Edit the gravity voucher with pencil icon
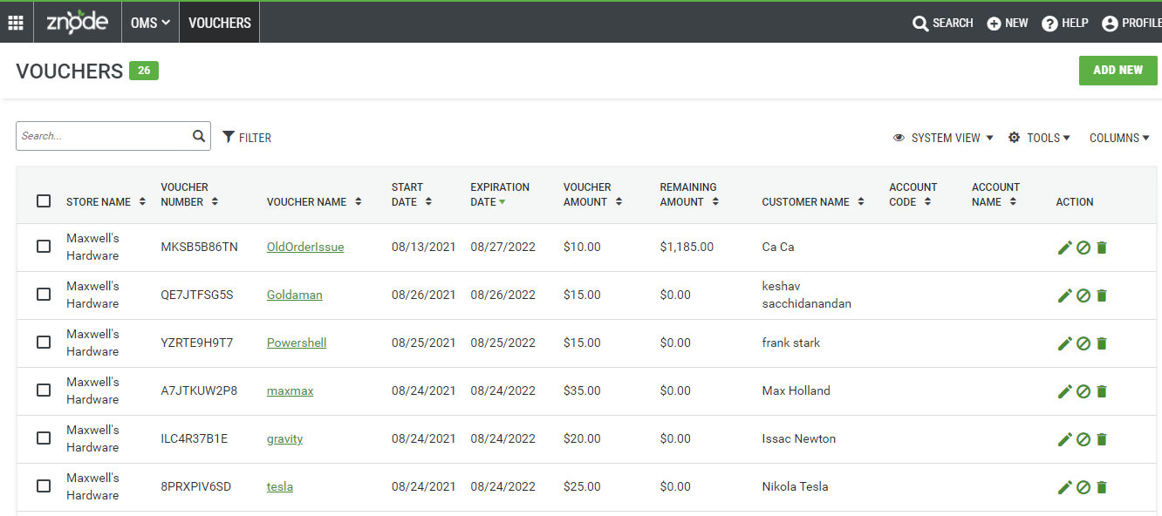Screen dimensions: 1162x516 (1064, 439)
